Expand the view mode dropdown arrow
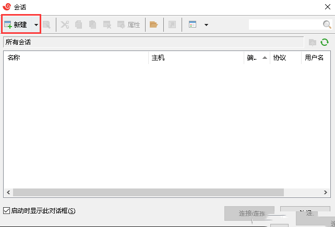 click(x=206, y=25)
